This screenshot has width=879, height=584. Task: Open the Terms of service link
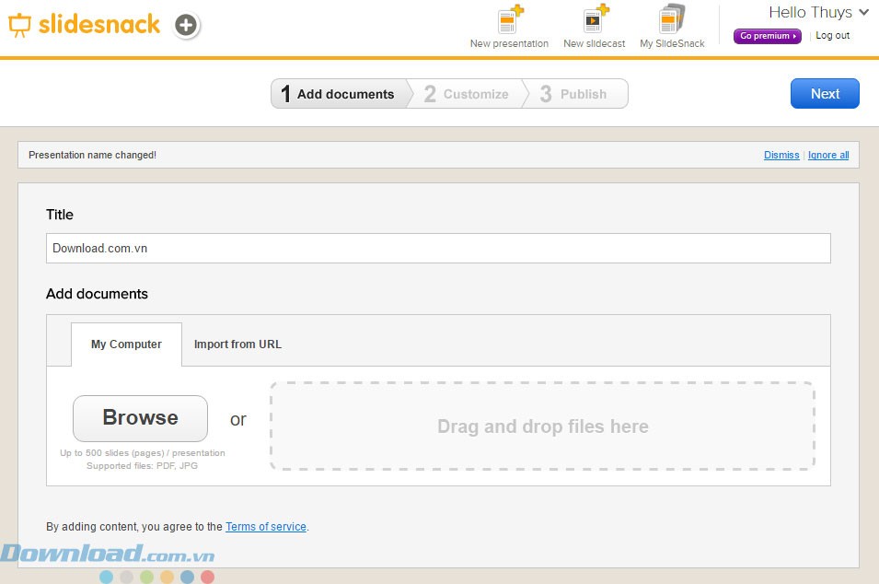[x=266, y=527]
